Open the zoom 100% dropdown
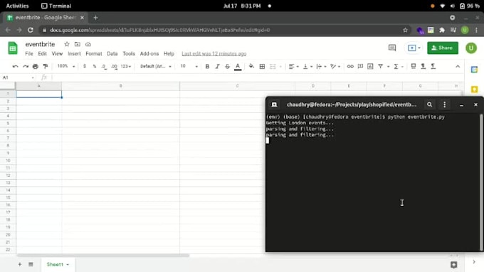This screenshot has width=484, height=272. [66, 66]
